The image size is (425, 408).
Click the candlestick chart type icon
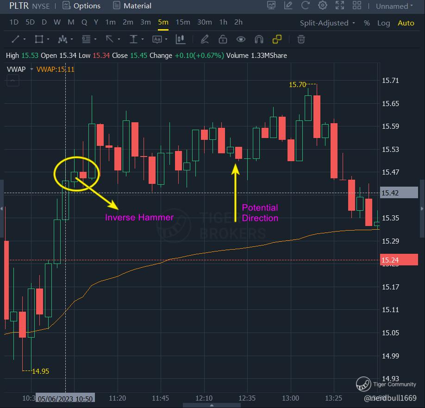[x=181, y=39]
